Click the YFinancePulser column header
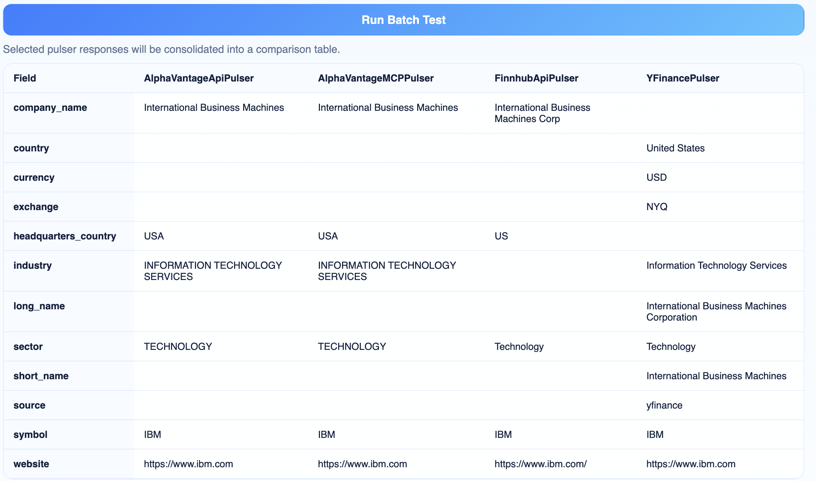The width and height of the screenshot is (816, 481). pos(683,78)
